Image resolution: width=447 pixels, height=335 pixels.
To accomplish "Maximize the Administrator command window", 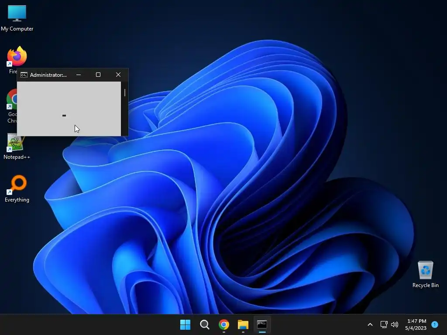I will coord(98,75).
